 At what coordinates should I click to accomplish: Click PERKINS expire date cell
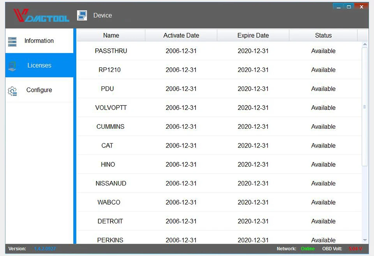click(x=253, y=240)
